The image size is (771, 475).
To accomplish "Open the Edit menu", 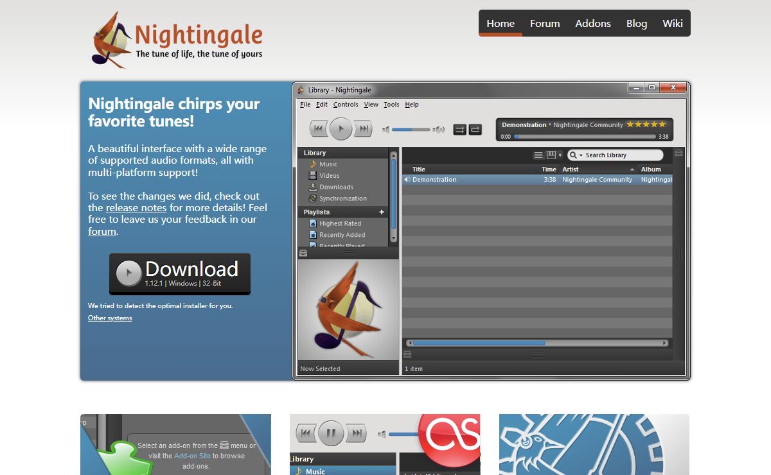I will click(x=322, y=105).
